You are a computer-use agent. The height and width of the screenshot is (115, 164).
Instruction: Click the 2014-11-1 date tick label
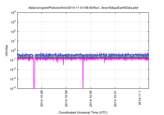pyautogui.click(x=140, y=98)
